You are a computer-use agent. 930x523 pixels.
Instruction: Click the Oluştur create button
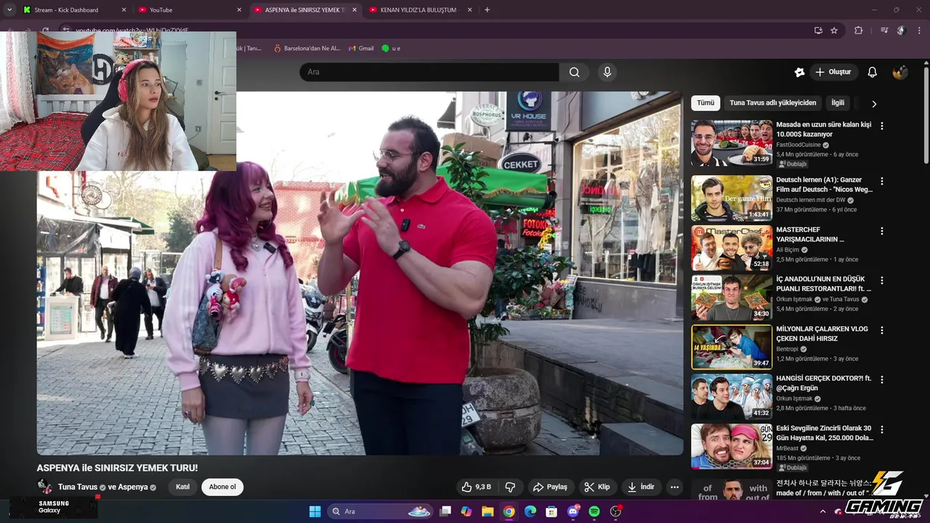click(x=833, y=72)
